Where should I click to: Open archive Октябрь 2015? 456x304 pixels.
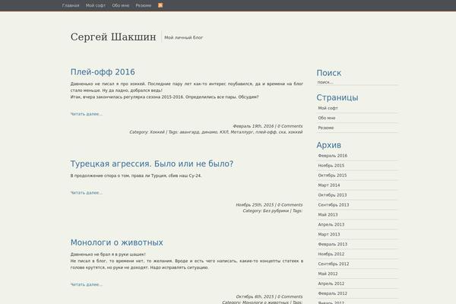pyautogui.click(x=332, y=176)
